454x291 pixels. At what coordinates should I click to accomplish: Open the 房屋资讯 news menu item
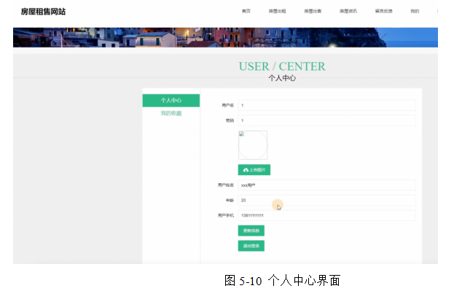coord(348,11)
